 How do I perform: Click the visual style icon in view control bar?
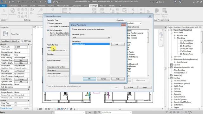[x=49, y=109]
